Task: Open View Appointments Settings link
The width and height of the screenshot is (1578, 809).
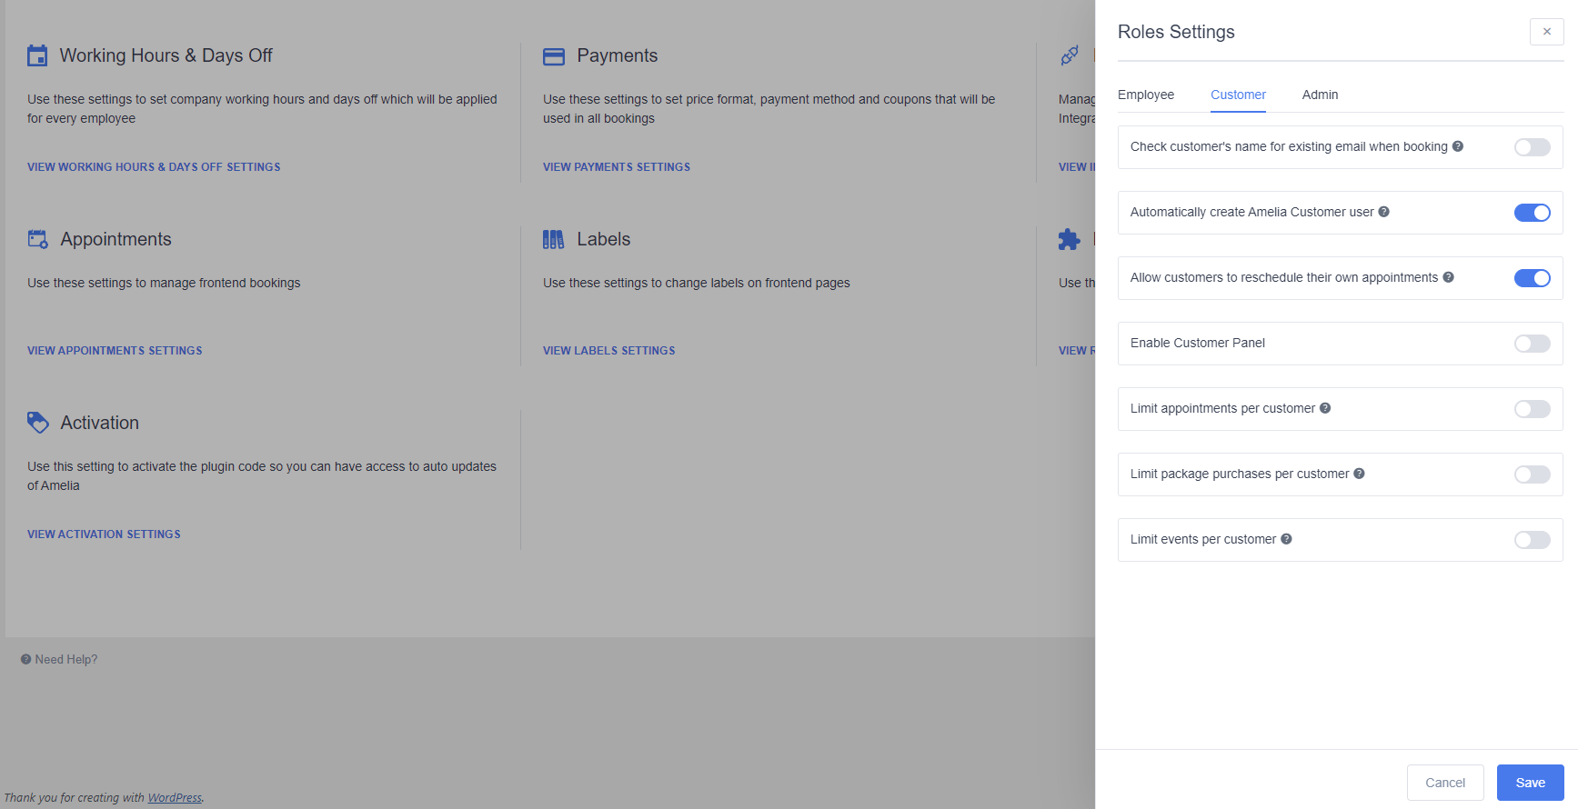Action: pyautogui.click(x=115, y=351)
